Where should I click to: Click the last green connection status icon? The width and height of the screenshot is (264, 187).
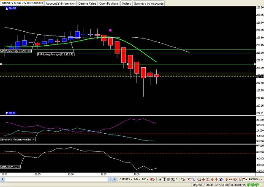tap(257, 185)
